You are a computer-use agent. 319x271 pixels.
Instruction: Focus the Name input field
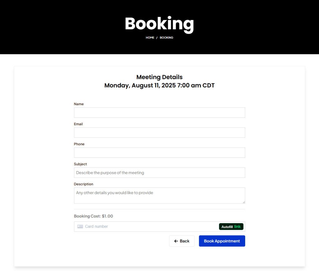[159, 113]
